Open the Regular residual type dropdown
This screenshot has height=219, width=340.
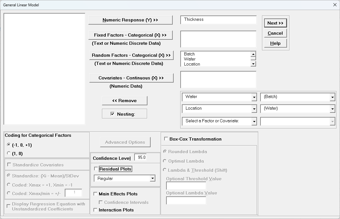tap(152, 179)
